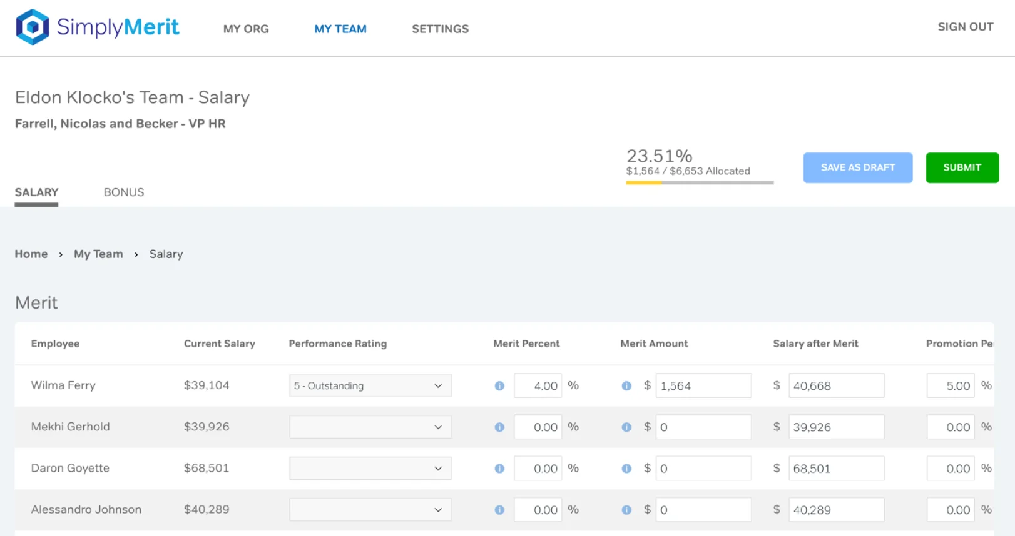Click the SimplyMerit hexagon logo icon
Viewport: 1015px width, 536px height.
click(x=33, y=27)
